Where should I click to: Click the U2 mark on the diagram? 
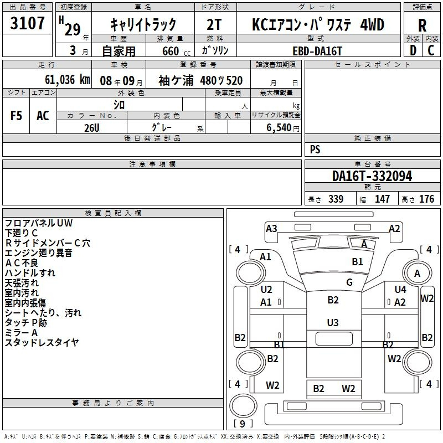tap(266, 289)
